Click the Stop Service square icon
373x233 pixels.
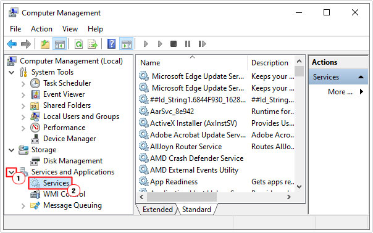pos(174,44)
